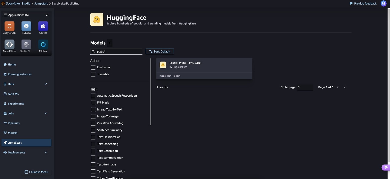The height and width of the screenshot is (179, 390).
Task: Click the Go to page number field
Action: click(x=305, y=87)
